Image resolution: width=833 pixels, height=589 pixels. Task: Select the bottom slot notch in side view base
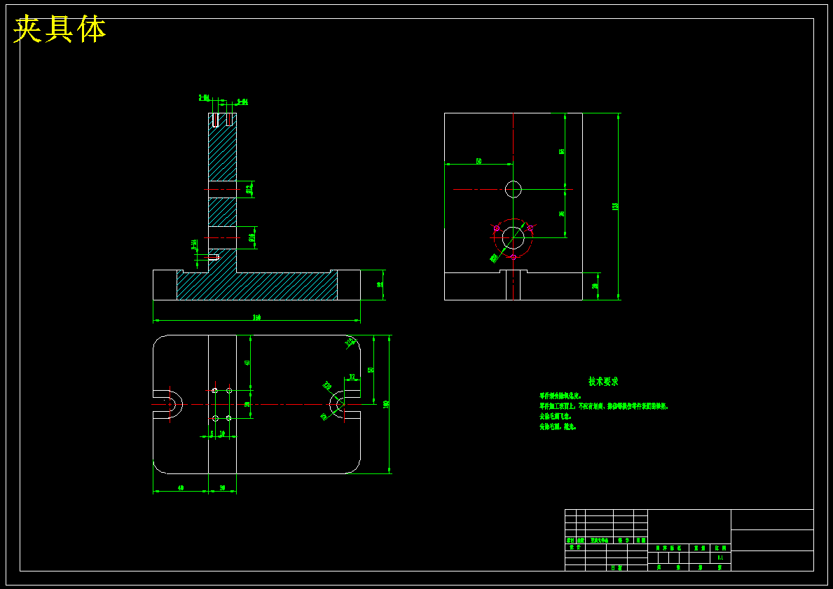[514, 285]
